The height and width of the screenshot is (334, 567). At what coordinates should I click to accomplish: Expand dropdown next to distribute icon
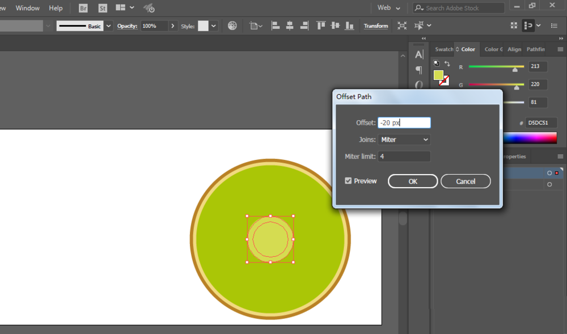(539, 26)
